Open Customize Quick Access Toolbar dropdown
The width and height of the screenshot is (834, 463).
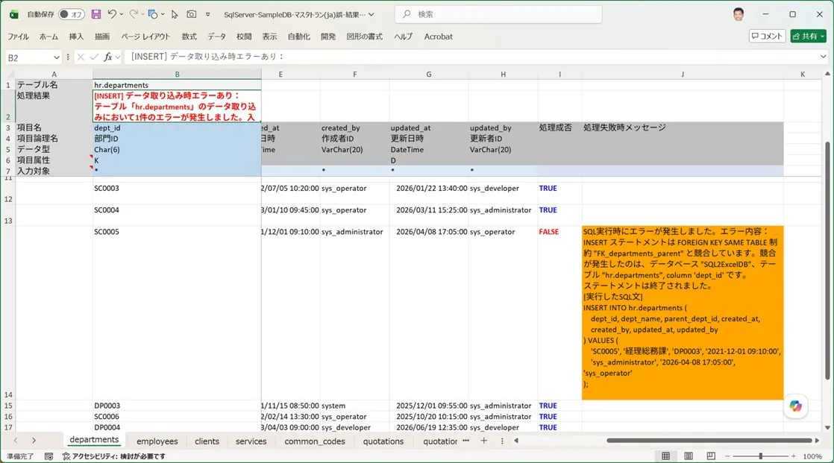click(208, 14)
